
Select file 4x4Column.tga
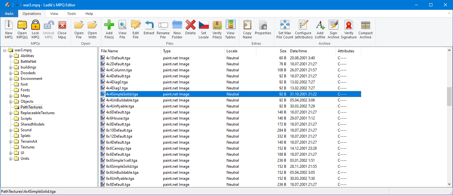pyautogui.click(x=119, y=70)
